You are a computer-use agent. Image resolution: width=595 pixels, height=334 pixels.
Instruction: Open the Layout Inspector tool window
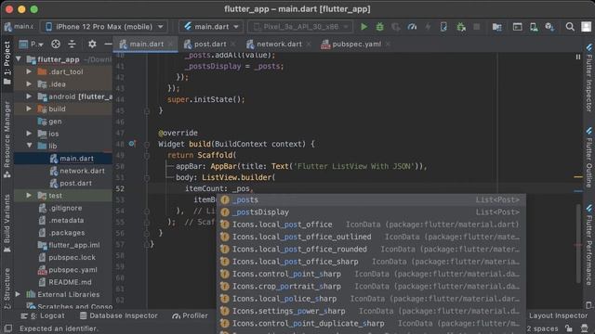[558, 315]
